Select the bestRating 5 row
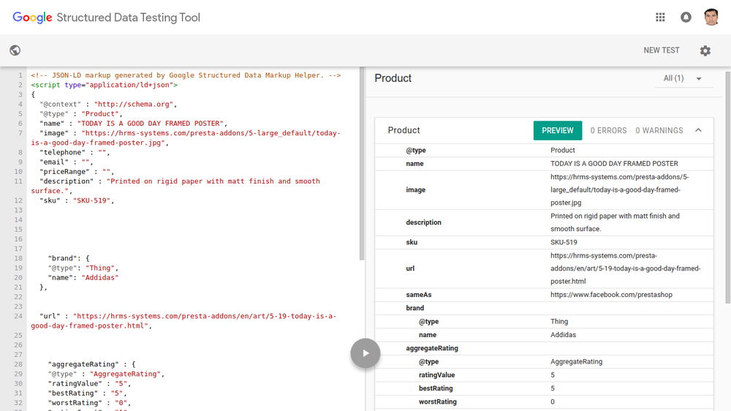 click(x=544, y=388)
